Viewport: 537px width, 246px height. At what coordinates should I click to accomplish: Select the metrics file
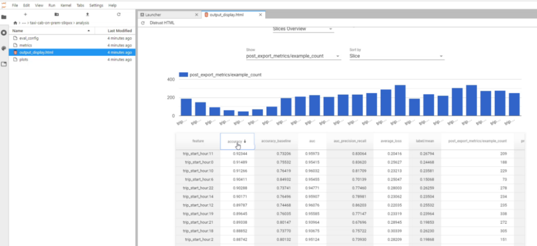pyautogui.click(x=72, y=45)
